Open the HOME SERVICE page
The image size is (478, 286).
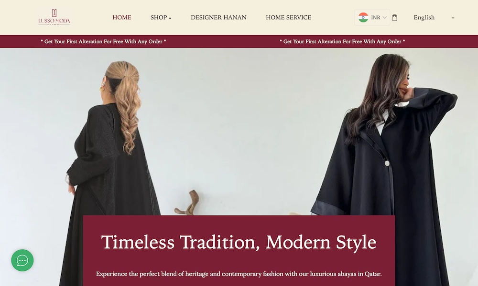pyautogui.click(x=288, y=17)
